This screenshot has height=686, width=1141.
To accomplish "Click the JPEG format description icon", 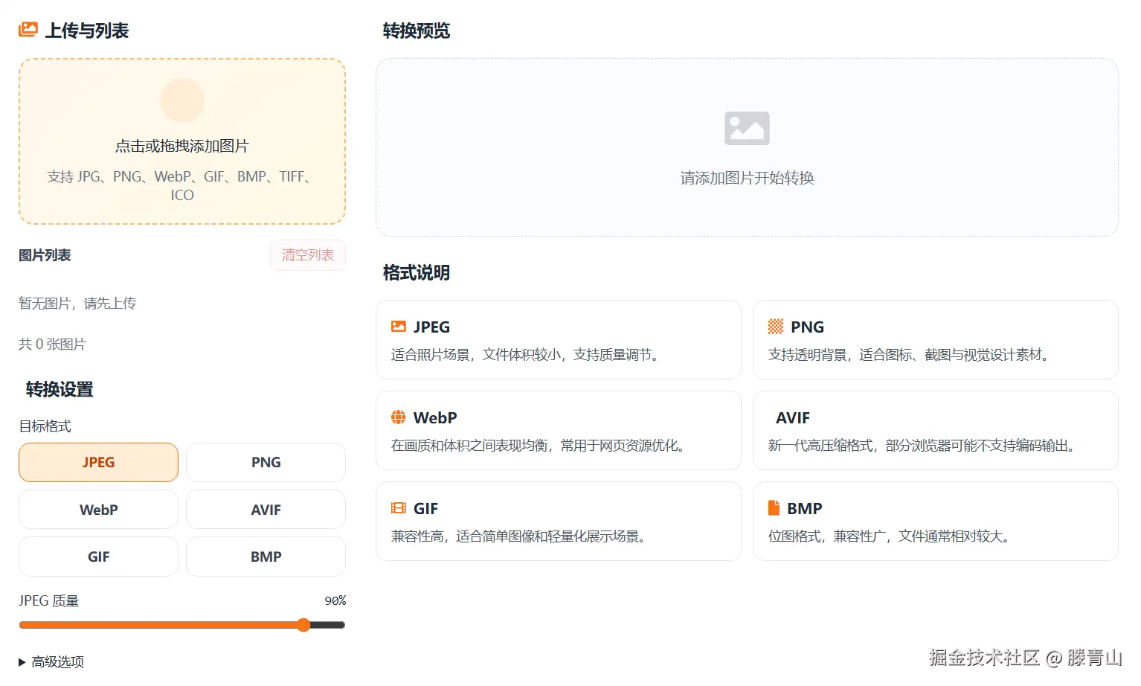I will tap(399, 326).
